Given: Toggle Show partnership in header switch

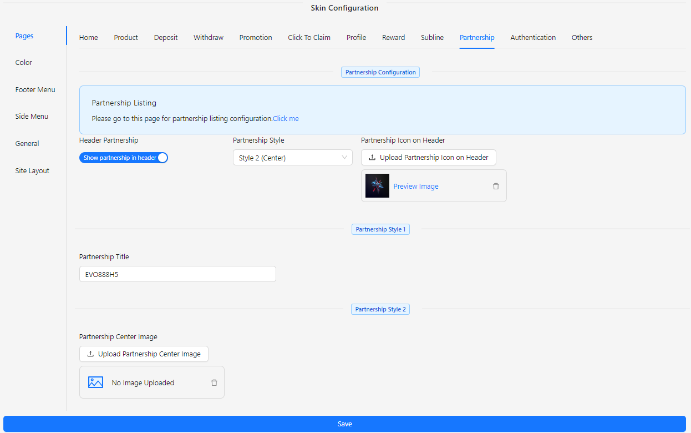Looking at the screenshot, I should point(124,158).
